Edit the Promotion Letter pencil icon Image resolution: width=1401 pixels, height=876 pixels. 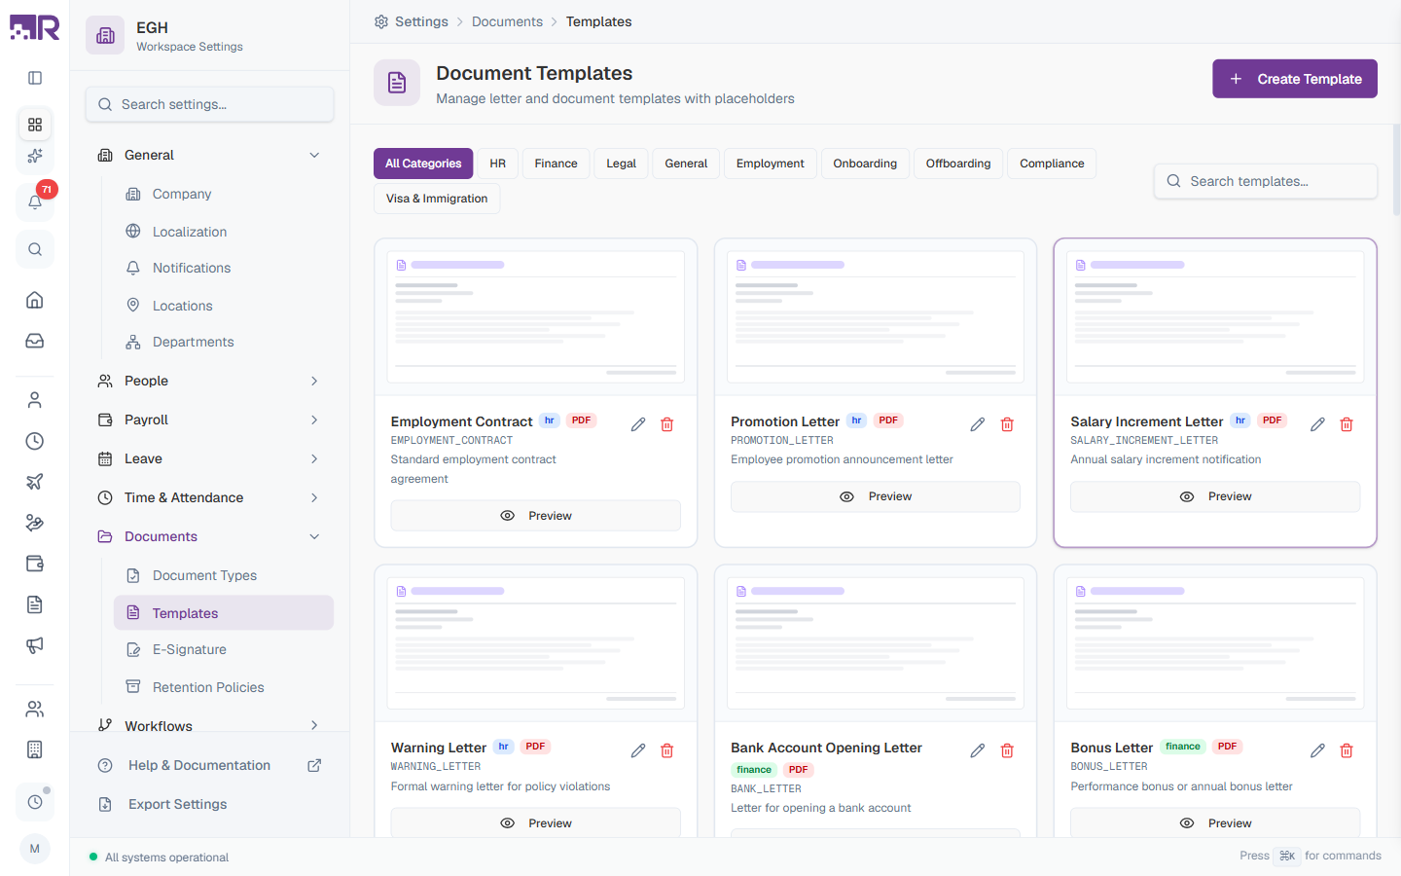[978, 424]
